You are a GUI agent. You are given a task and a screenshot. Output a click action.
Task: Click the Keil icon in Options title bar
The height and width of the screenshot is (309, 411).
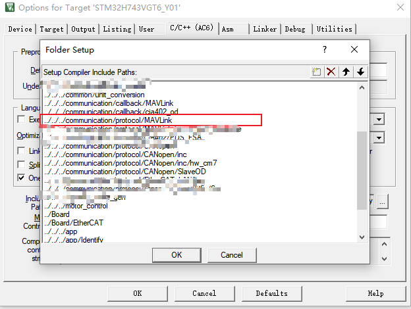pyautogui.click(x=10, y=7)
